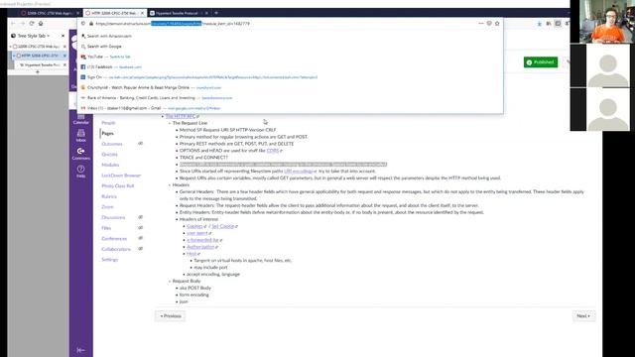The height and width of the screenshot is (357, 635).
Task: Open Inbox in Canvas global navigation
Action: pos(81,136)
